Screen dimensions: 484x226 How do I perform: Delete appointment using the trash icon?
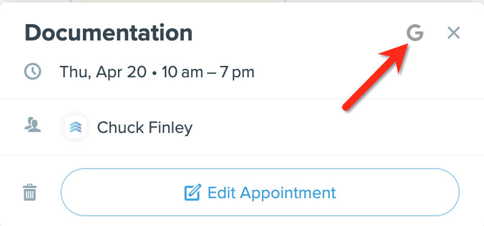pos(30,192)
